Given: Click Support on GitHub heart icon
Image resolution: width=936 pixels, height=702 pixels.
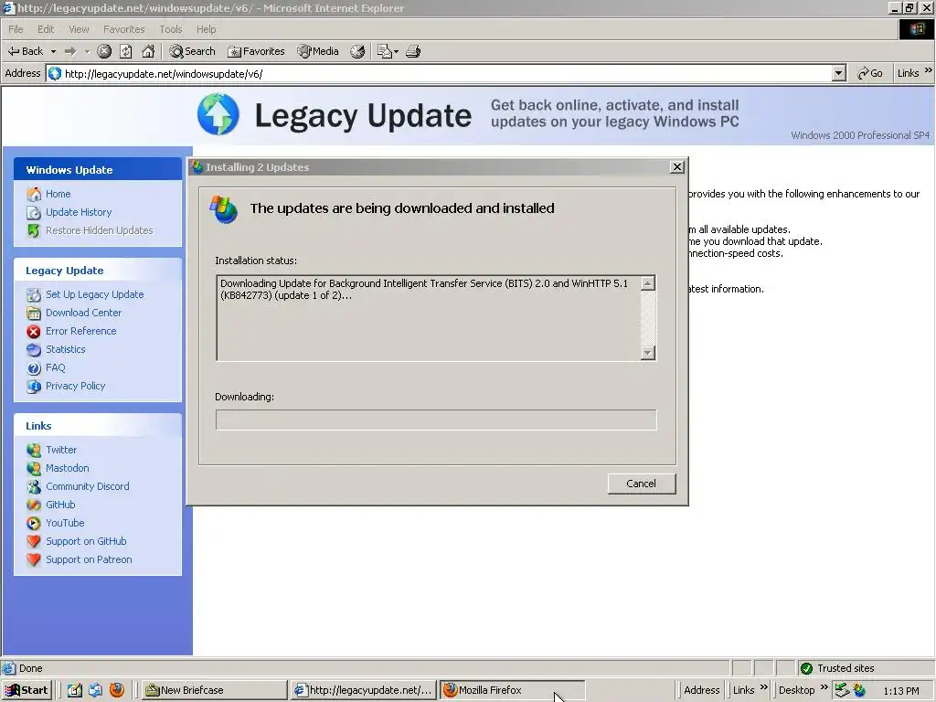Looking at the screenshot, I should click(34, 541).
